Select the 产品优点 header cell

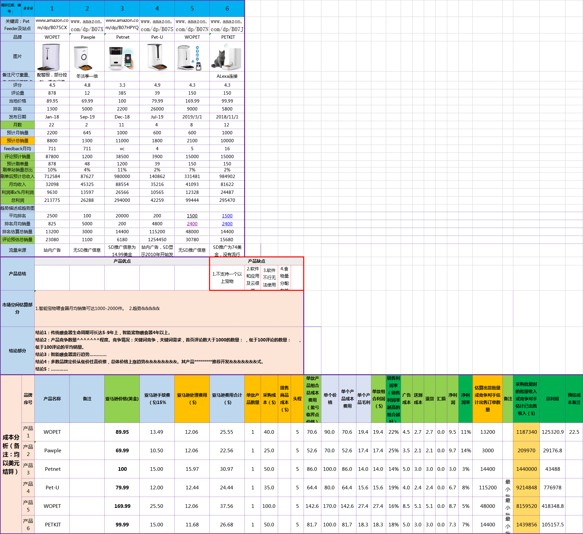(122, 261)
